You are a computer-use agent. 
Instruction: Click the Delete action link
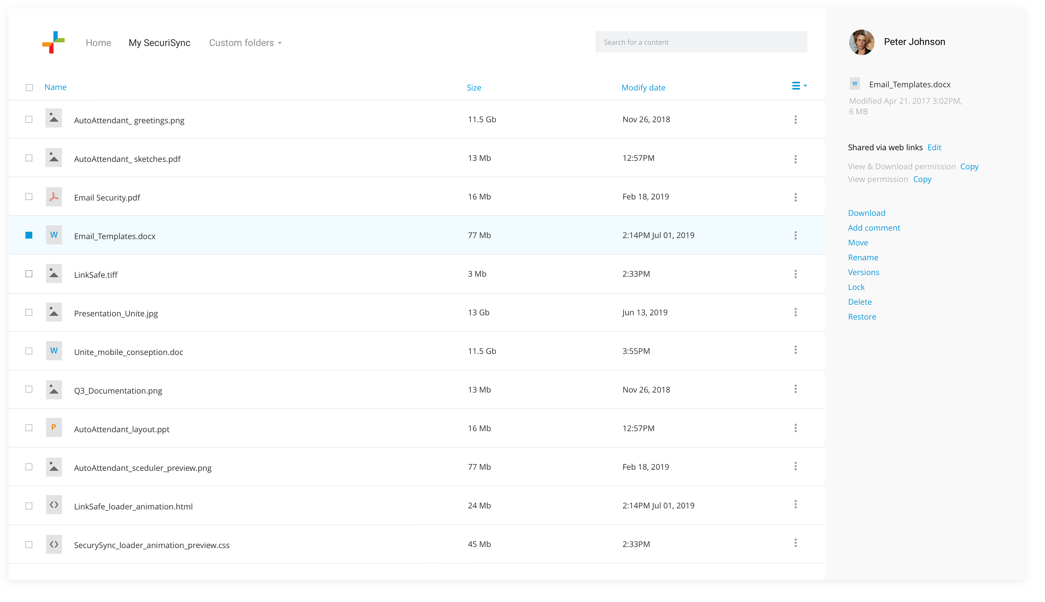coord(860,302)
